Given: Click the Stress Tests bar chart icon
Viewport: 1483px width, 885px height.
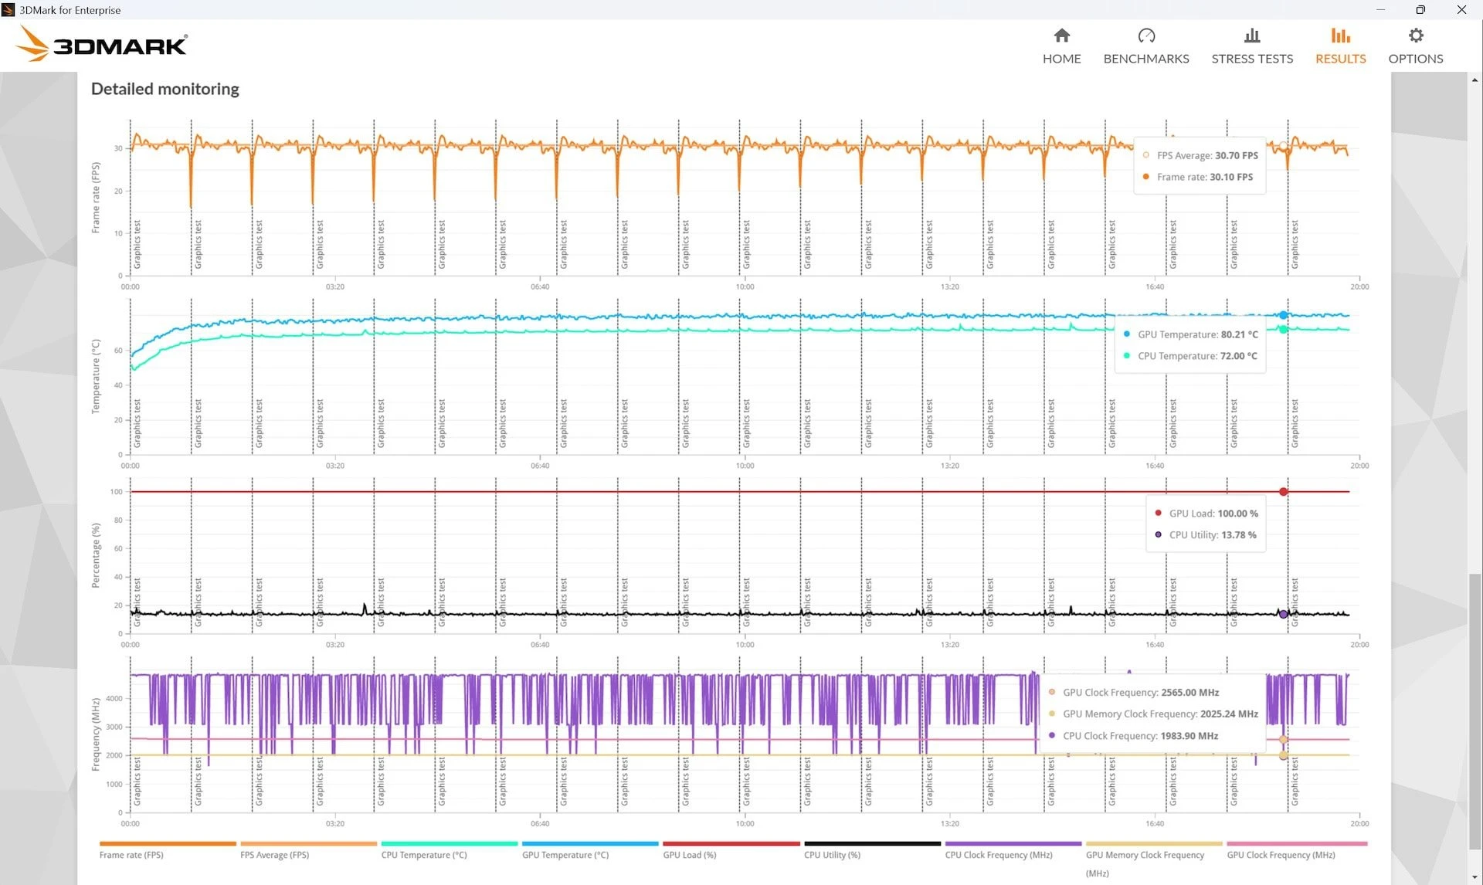Looking at the screenshot, I should [x=1251, y=36].
